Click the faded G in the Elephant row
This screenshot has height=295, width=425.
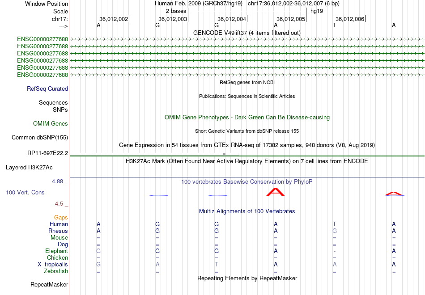(98, 251)
